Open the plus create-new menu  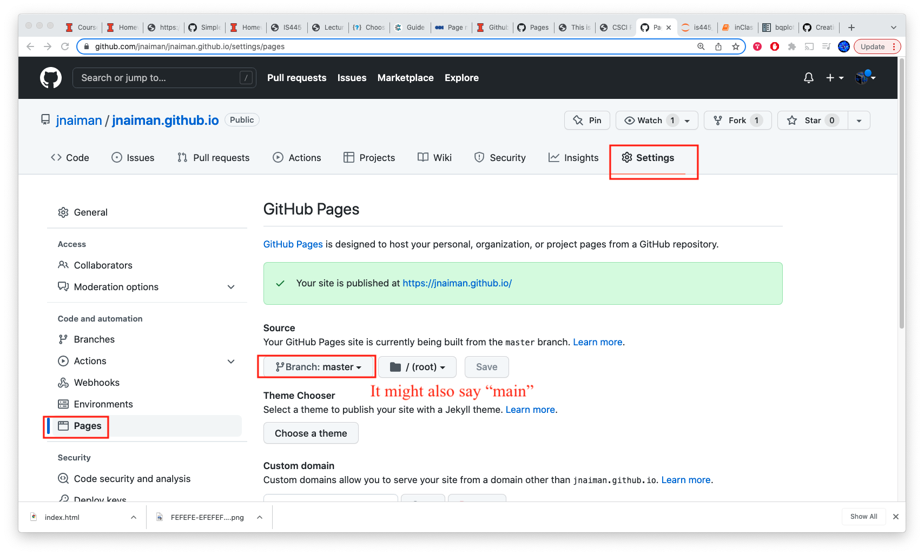click(x=835, y=78)
